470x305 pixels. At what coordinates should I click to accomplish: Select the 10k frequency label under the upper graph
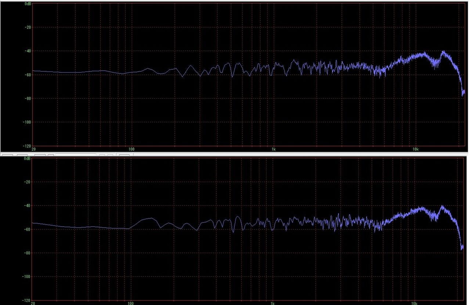tap(415, 149)
